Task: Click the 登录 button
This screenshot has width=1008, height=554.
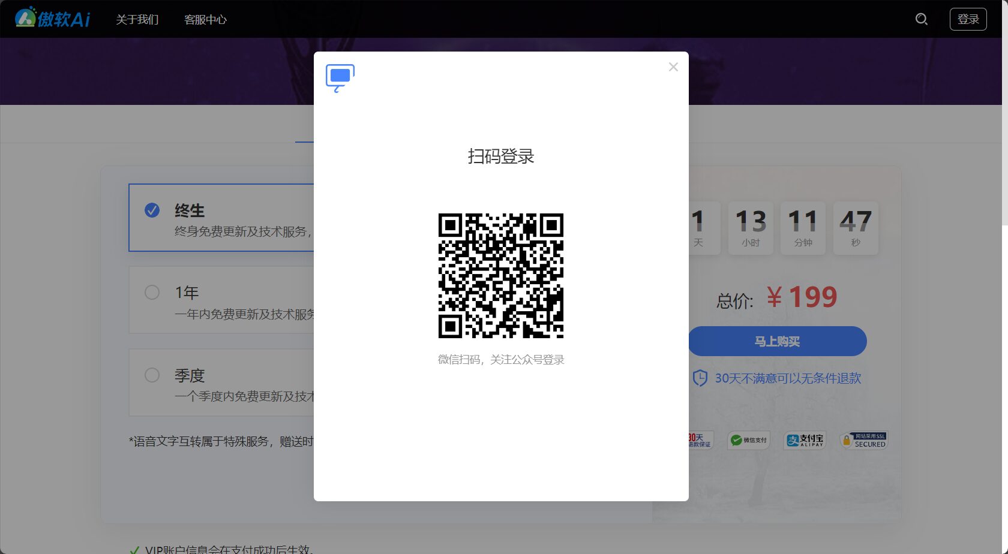Action: tap(968, 19)
